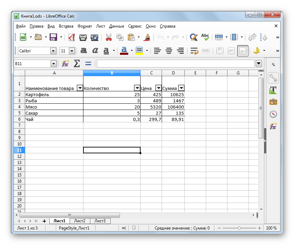Click the formula input line
294x245 pixels.
pyautogui.click(x=176, y=64)
